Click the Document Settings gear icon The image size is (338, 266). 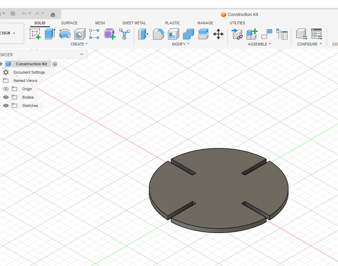[x=6, y=72]
